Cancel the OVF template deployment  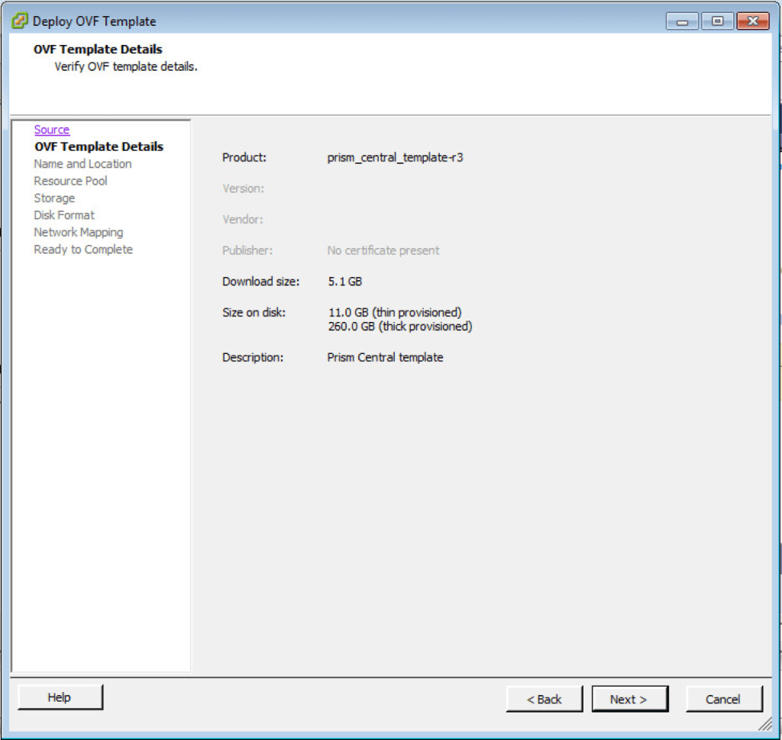point(722,698)
